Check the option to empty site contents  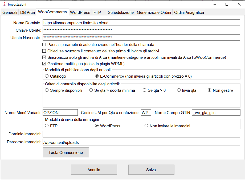(44, 51)
